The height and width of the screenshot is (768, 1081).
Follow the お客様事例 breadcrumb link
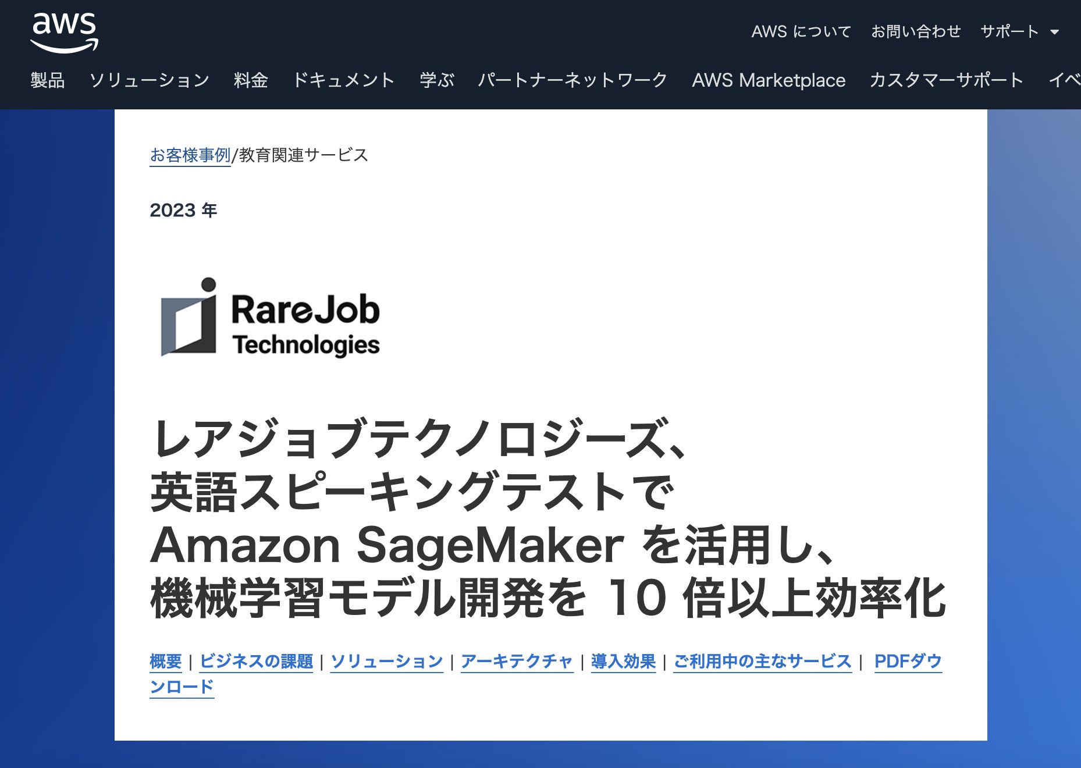pyautogui.click(x=190, y=155)
